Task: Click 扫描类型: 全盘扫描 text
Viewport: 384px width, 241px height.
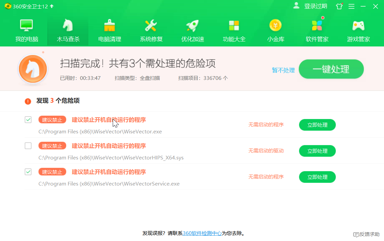Action: click(x=137, y=78)
